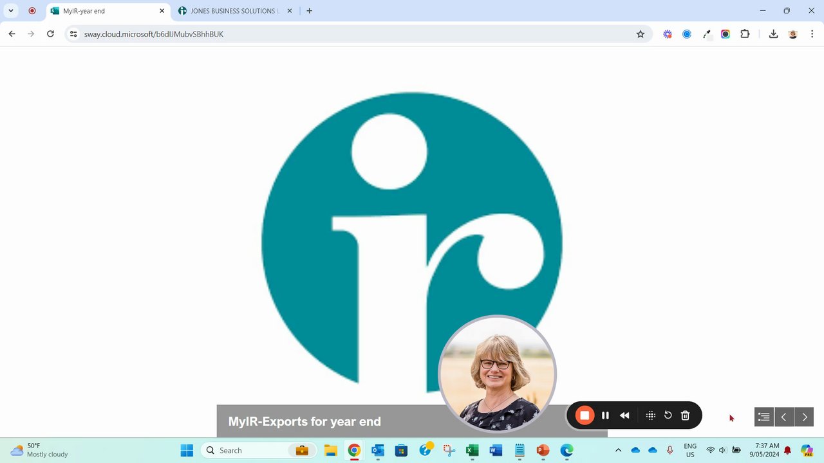Screen dimensions: 824x463
Task: Open the browser Downloads button
Action: (773, 34)
